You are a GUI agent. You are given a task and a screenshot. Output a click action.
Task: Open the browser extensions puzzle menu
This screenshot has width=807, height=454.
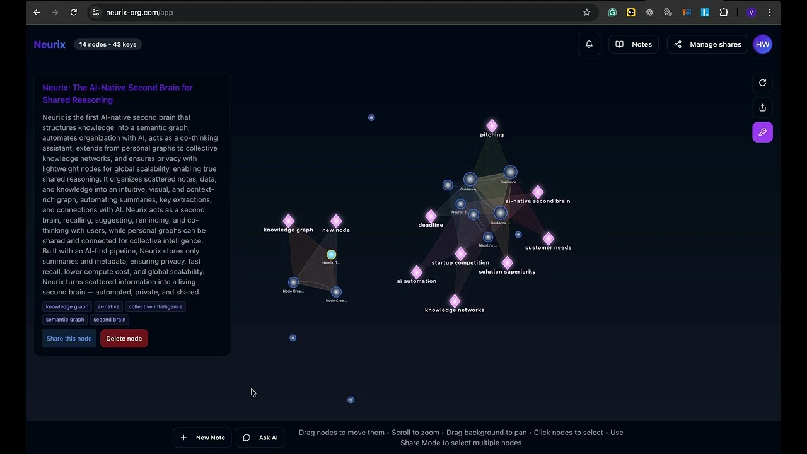(724, 12)
